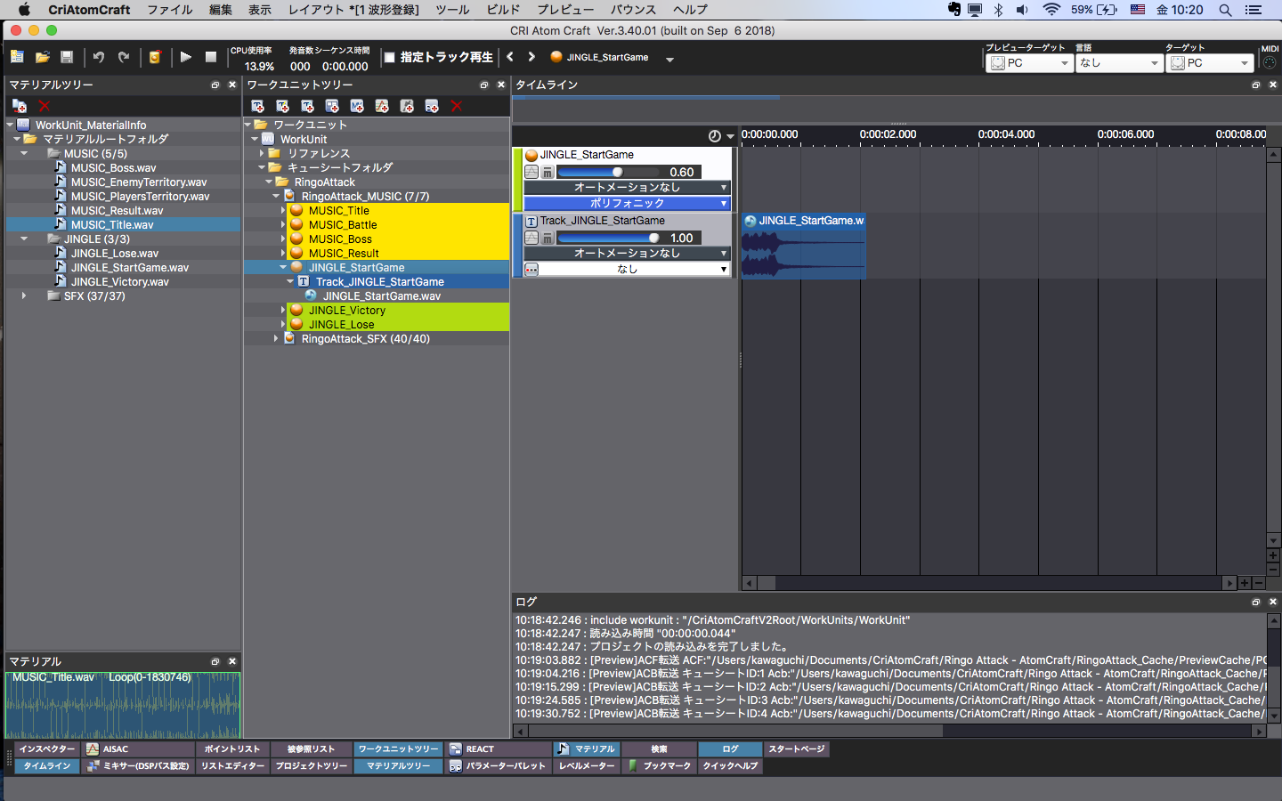Expand the リファレンス folder
The height and width of the screenshot is (801, 1282).
point(262,153)
